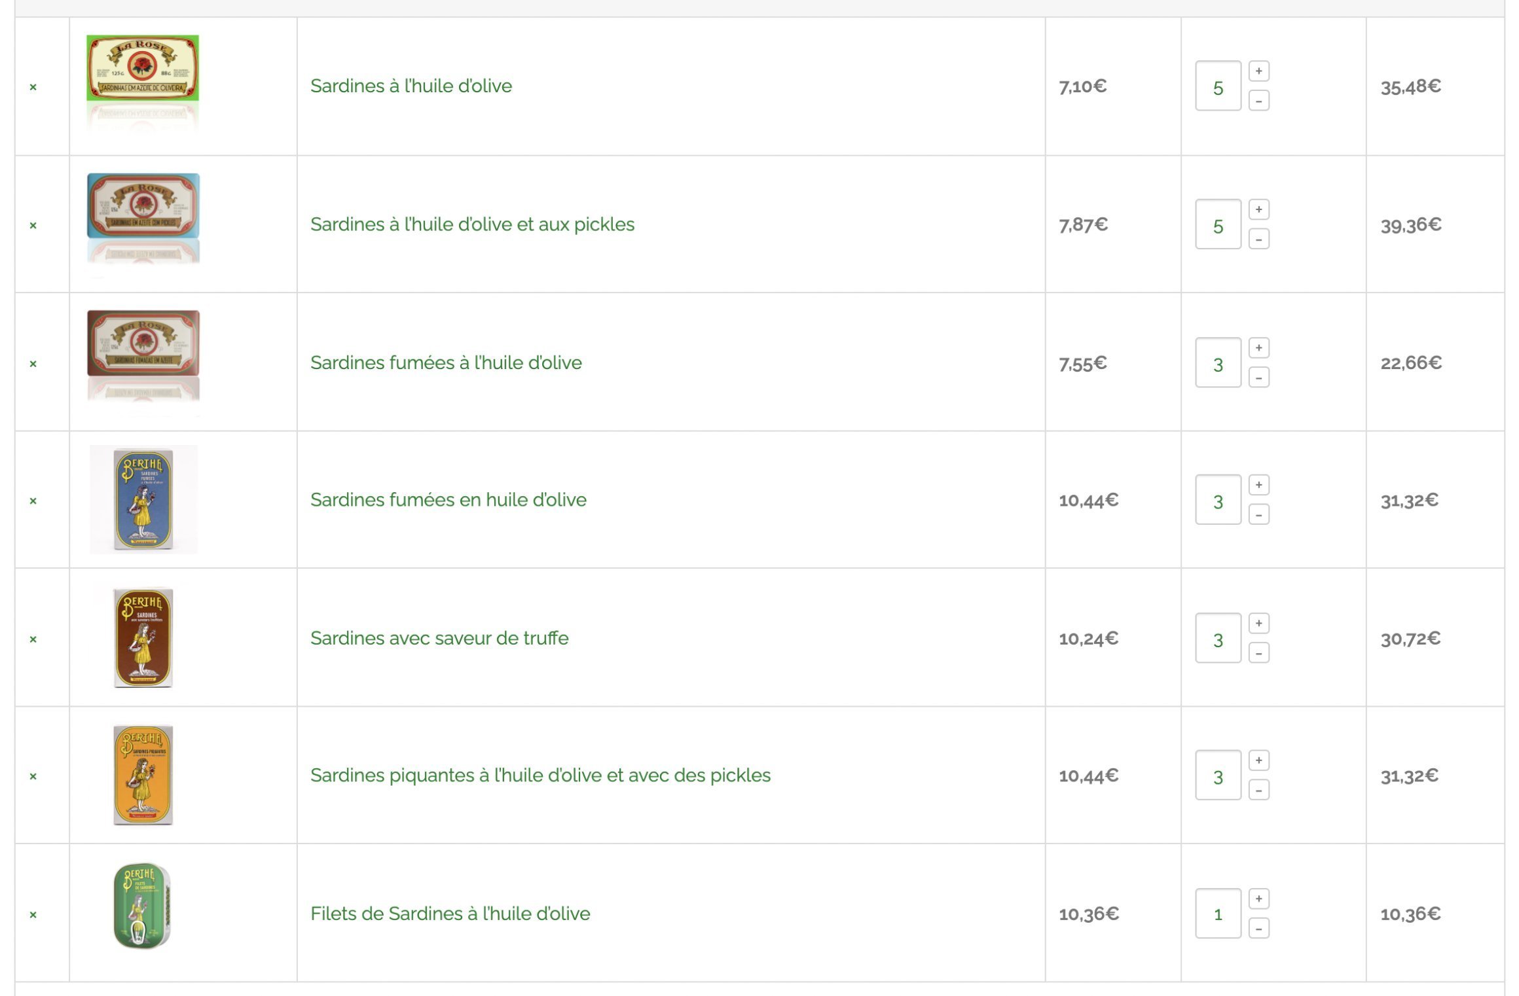Open the Sardines à l'huile d'olive et aux pickles link
The height and width of the screenshot is (996, 1519).
pyautogui.click(x=472, y=224)
